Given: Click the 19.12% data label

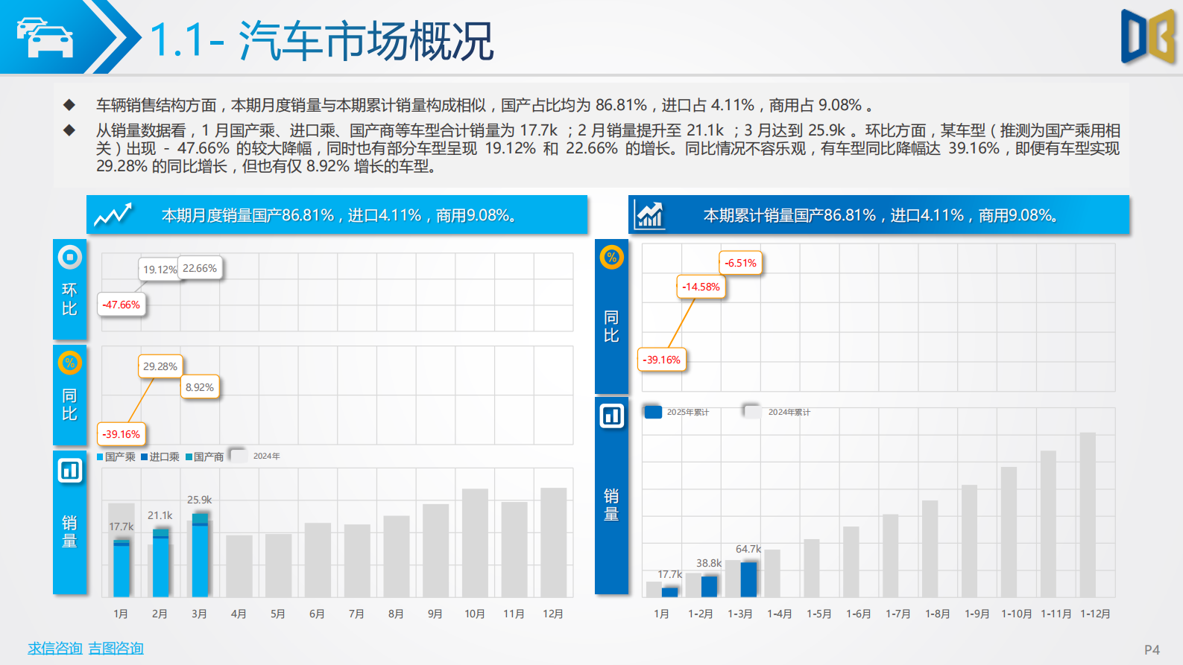Looking at the screenshot, I should point(159,270).
